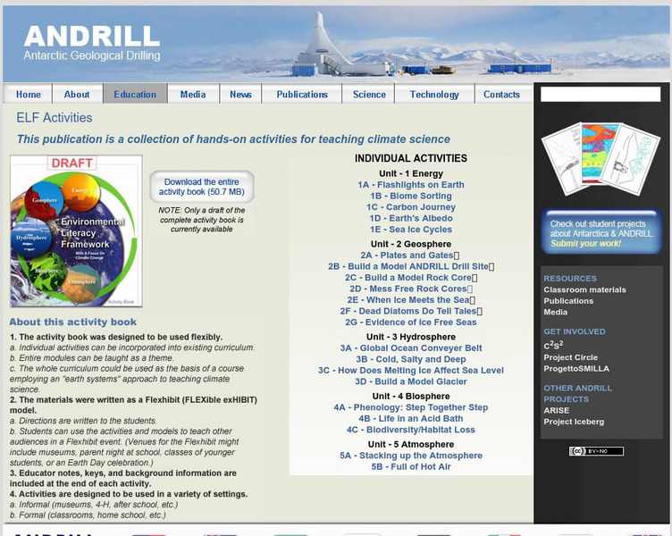Open the Technology tab
Screen dimensions: 672x536
point(434,95)
